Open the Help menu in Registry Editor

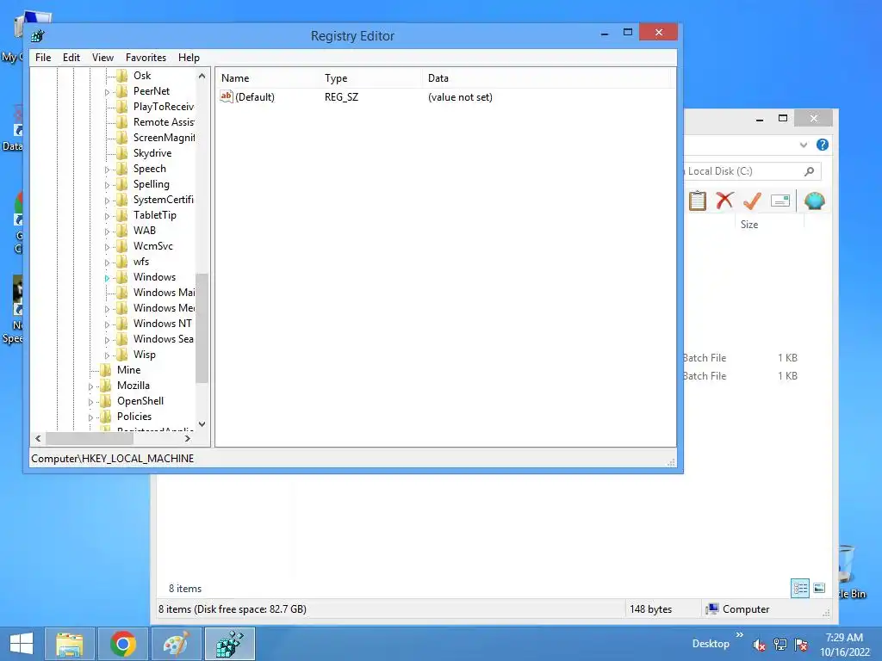click(x=189, y=58)
